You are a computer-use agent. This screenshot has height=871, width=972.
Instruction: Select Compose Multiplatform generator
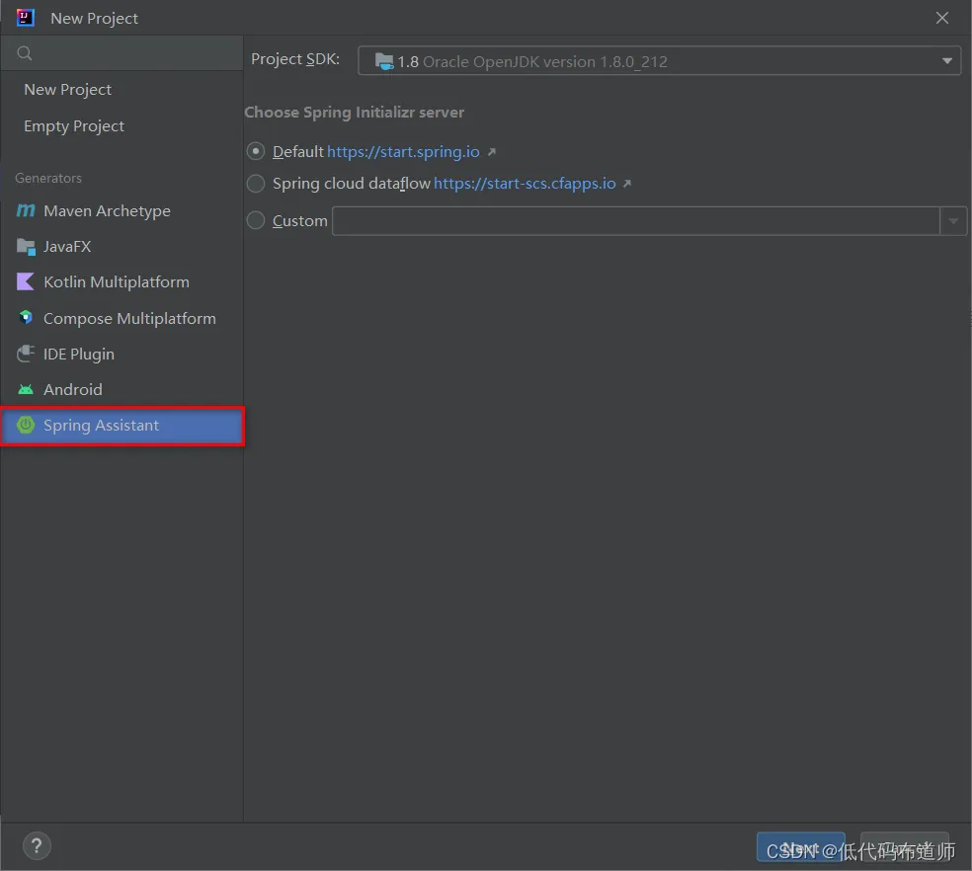coord(122,318)
